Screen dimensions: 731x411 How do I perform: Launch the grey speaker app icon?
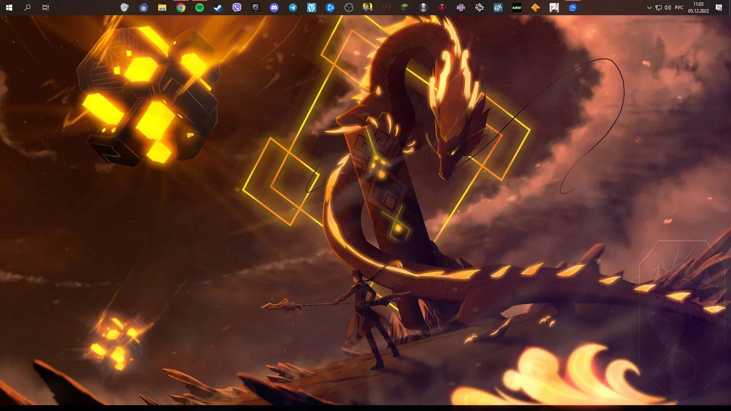[125, 8]
